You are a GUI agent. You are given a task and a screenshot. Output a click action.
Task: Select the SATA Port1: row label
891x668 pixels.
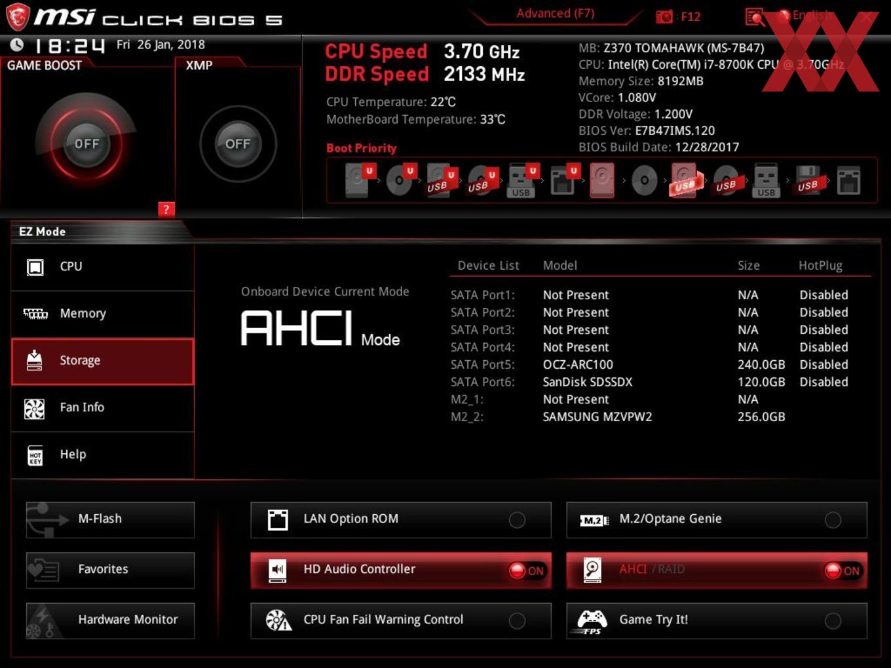click(483, 295)
